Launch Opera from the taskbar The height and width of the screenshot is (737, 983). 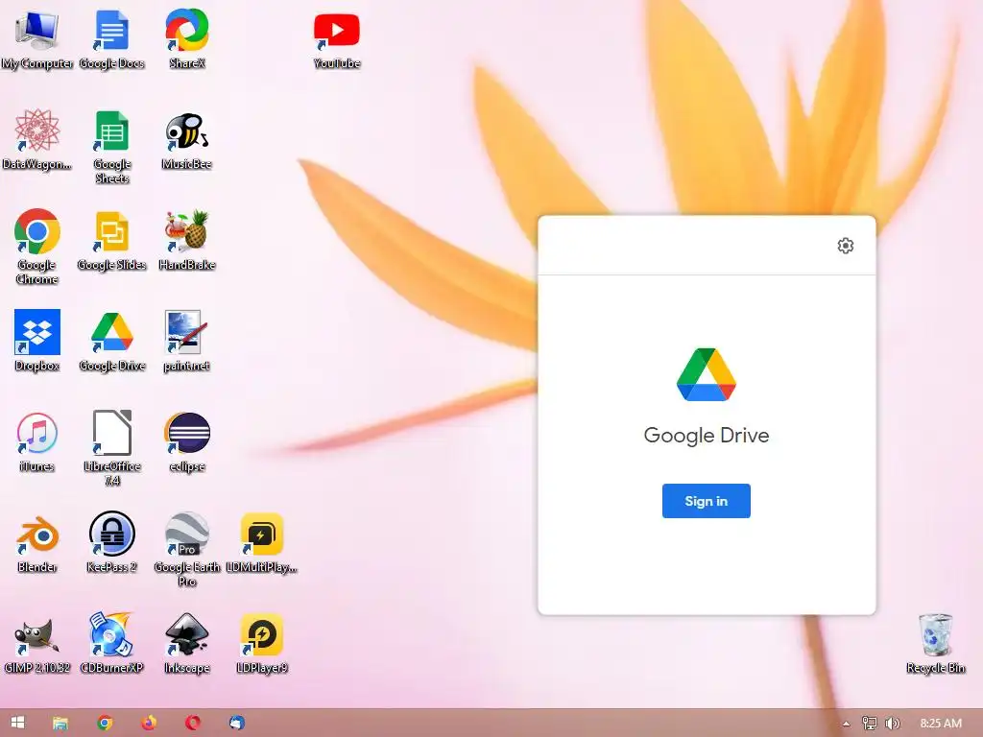tap(192, 723)
